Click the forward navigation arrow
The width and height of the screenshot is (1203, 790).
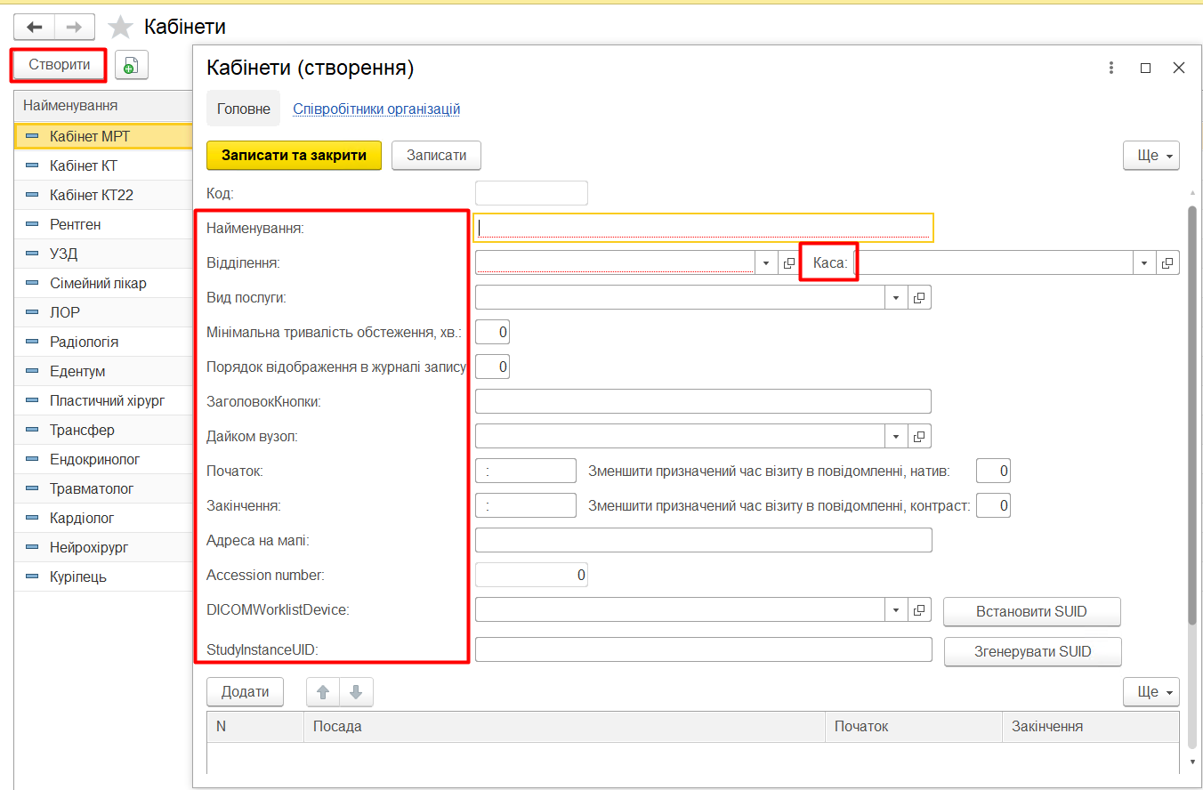coord(75,27)
